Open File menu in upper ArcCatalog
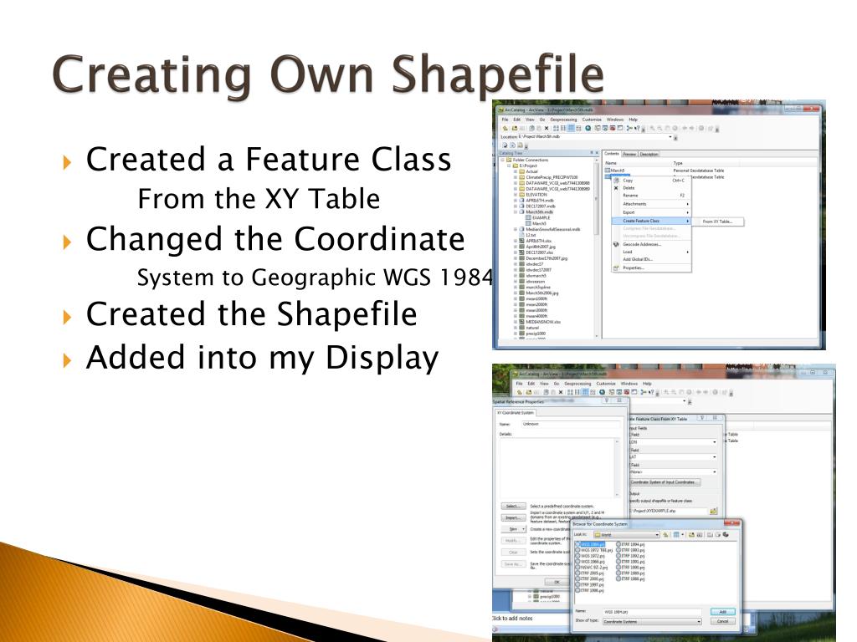 point(505,120)
